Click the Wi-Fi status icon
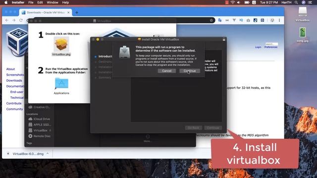Viewport: 317px width, 178px height. click(233, 2)
